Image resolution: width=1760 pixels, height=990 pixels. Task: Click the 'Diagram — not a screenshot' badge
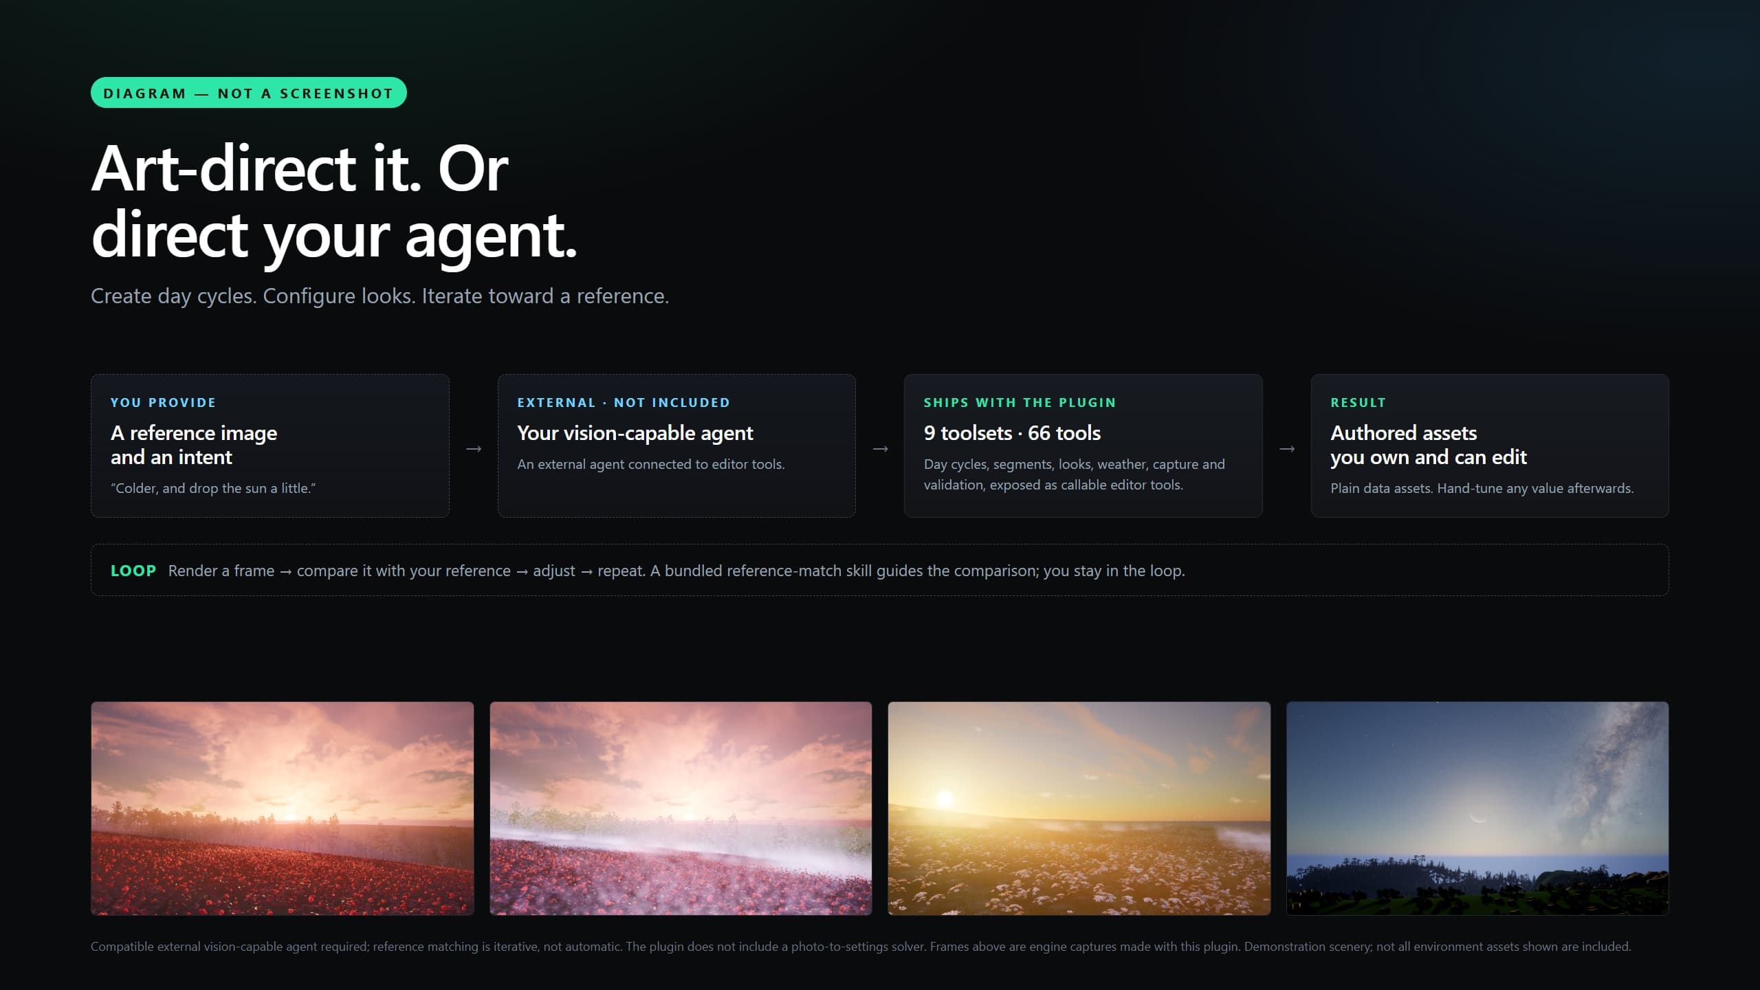pyautogui.click(x=248, y=93)
